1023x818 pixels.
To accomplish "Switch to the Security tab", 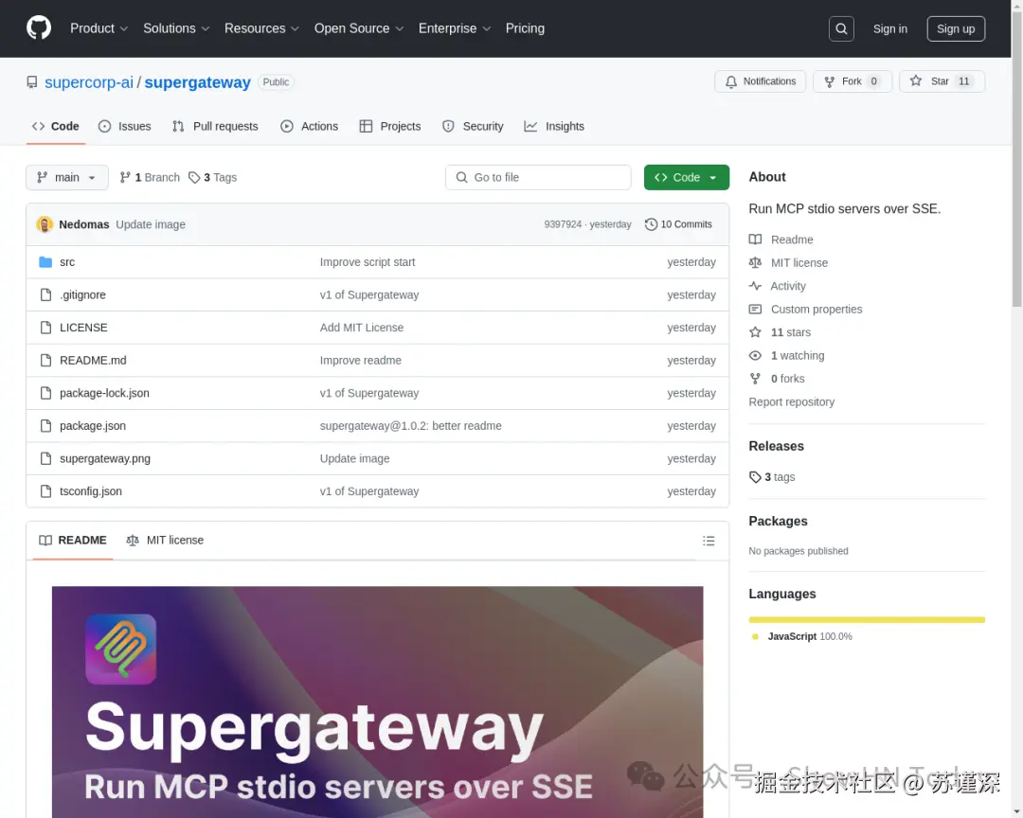I will pyautogui.click(x=473, y=127).
